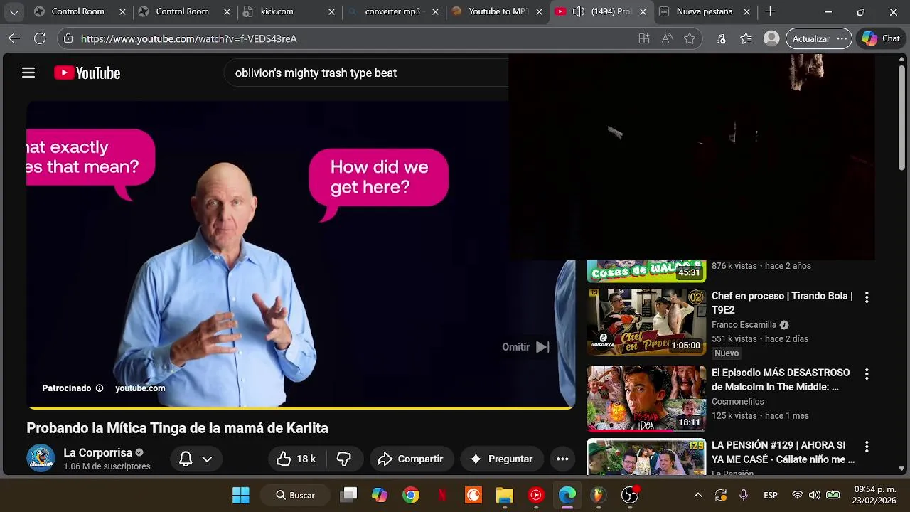This screenshot has height=512, width=910.
Task: Open a new browser tab with plus
Action: (x=770, y=11)
